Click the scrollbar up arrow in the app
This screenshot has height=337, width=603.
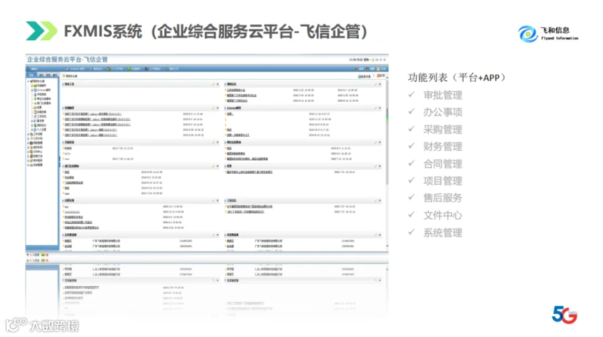[x=387, y=78]
